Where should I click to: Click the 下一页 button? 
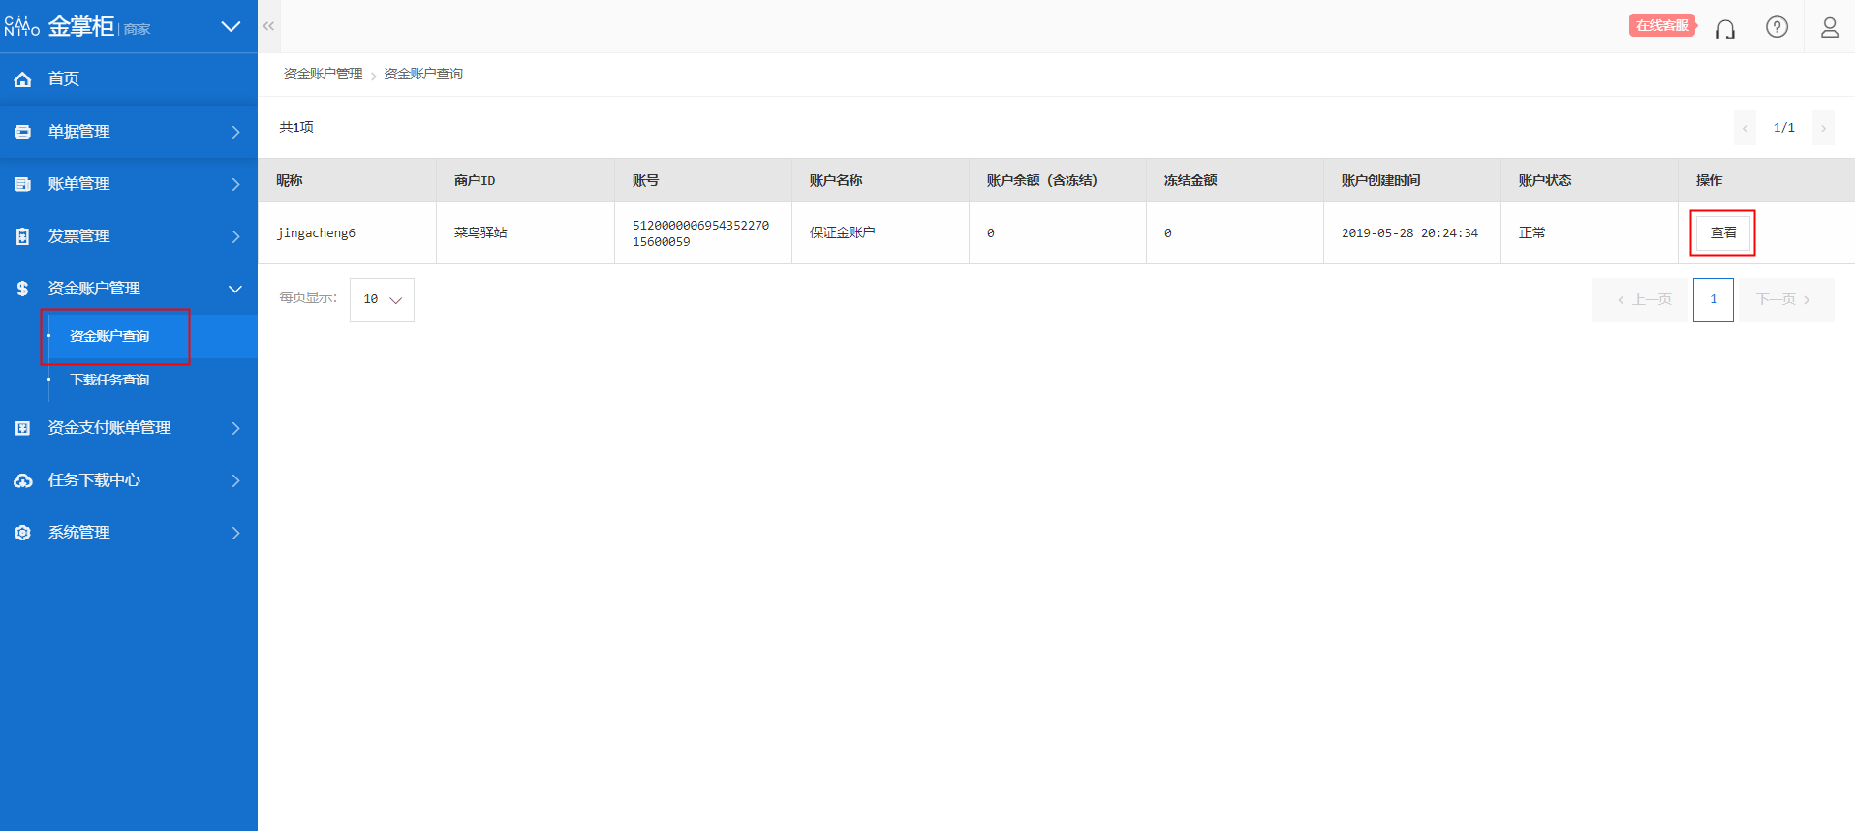(x=1786, y=299)
